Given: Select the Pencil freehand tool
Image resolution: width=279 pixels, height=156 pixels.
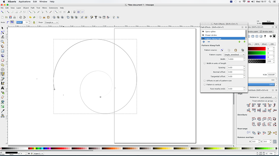Looking at the screenshot, I should (x=2, y=74).
